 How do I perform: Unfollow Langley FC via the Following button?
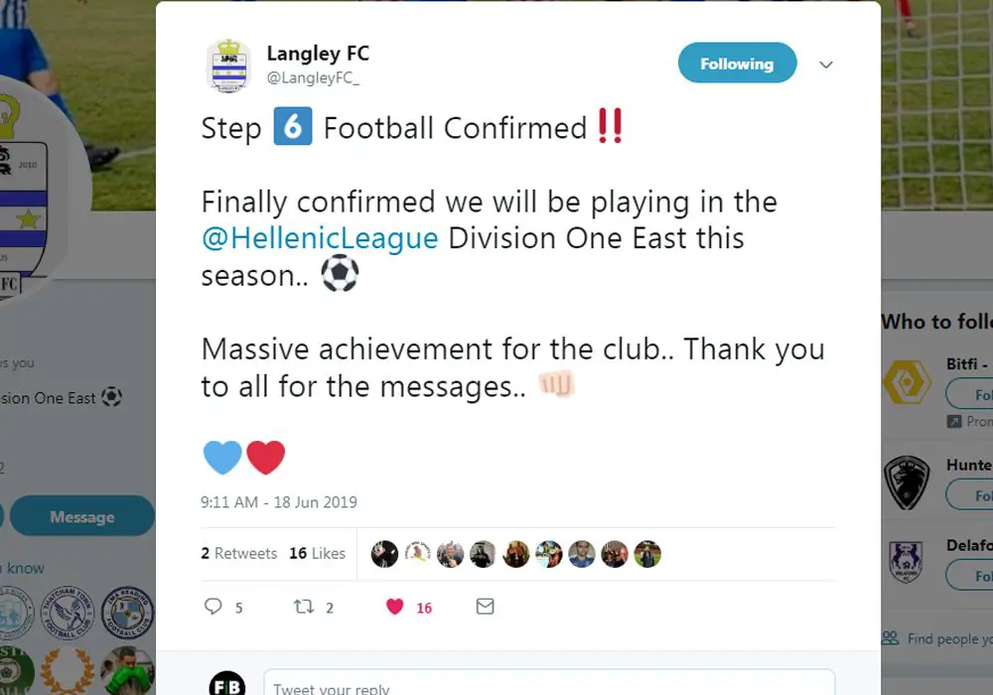click(x=737, y=63)
